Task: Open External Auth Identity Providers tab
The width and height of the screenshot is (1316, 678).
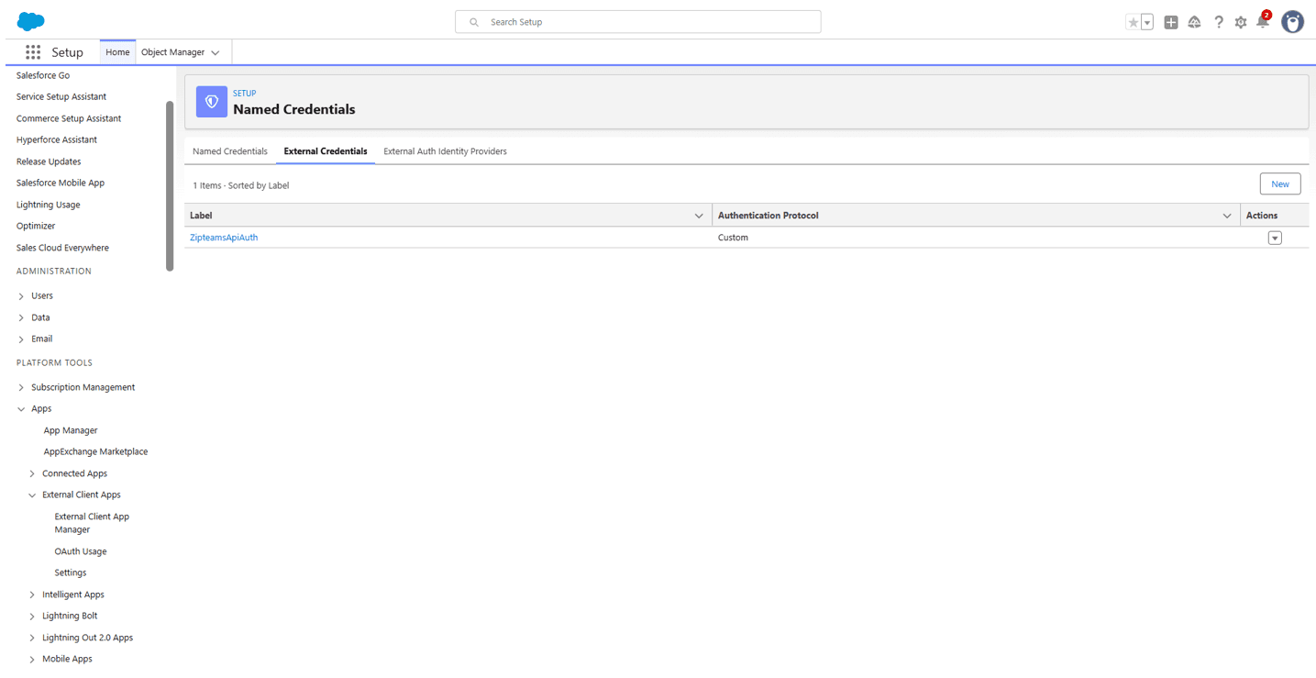Action: tap(445, 151)
